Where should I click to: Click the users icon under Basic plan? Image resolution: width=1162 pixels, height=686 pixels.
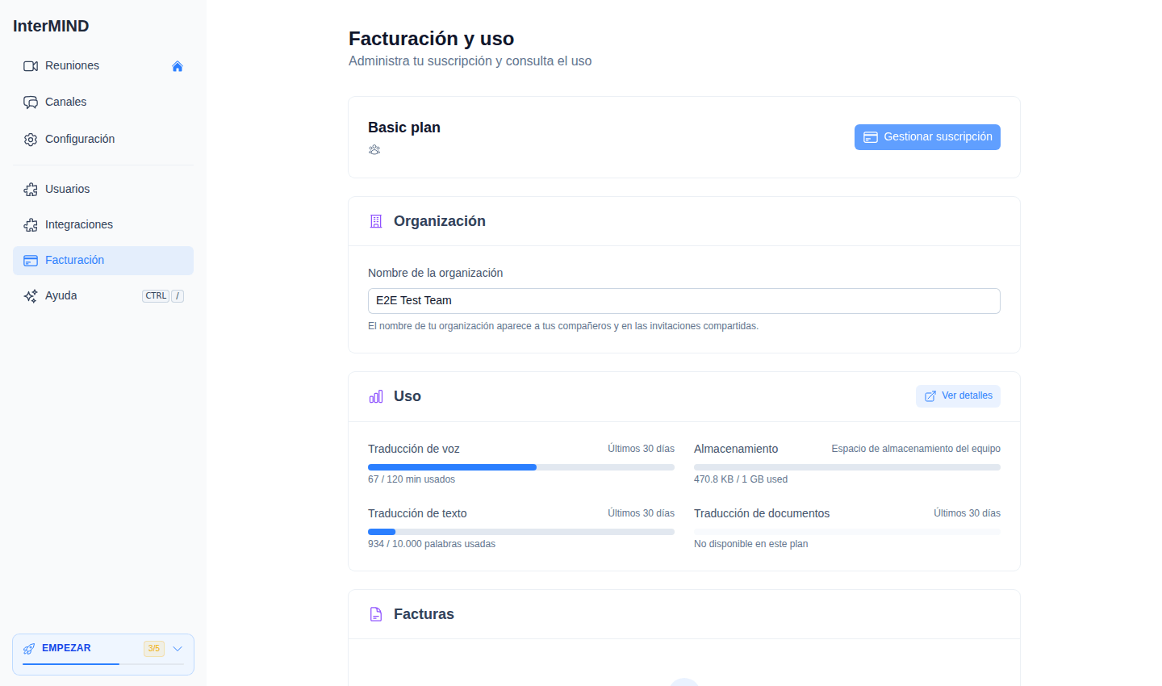coord(374,150)
